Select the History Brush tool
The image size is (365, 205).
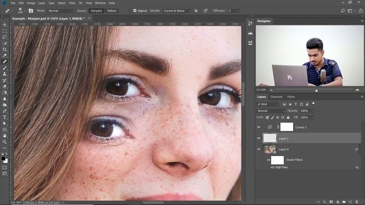click(x=5, y=80)
